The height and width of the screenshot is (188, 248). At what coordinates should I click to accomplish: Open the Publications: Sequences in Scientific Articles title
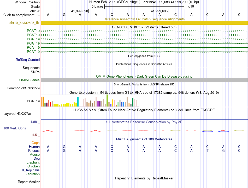[144, 64]
